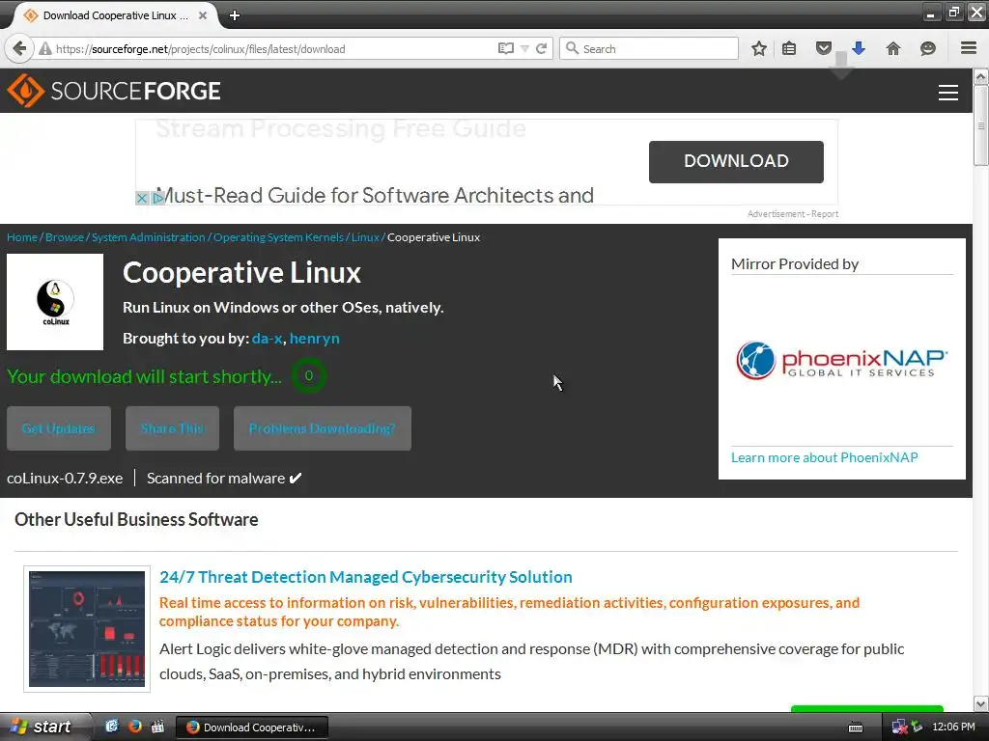Reload the page with the refresh icon

[x=541, y=48]
